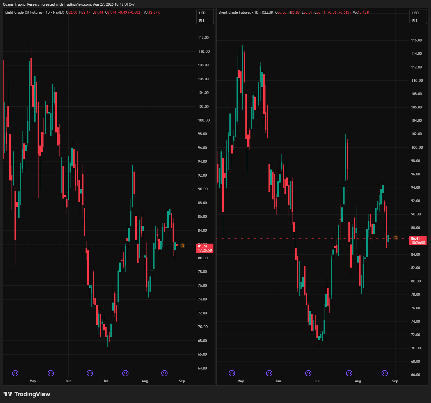The width and height of the screenshot is (431, 403).
Task: Click the Brent contract roll icon between May and Jun
Action: coord(269,373)
